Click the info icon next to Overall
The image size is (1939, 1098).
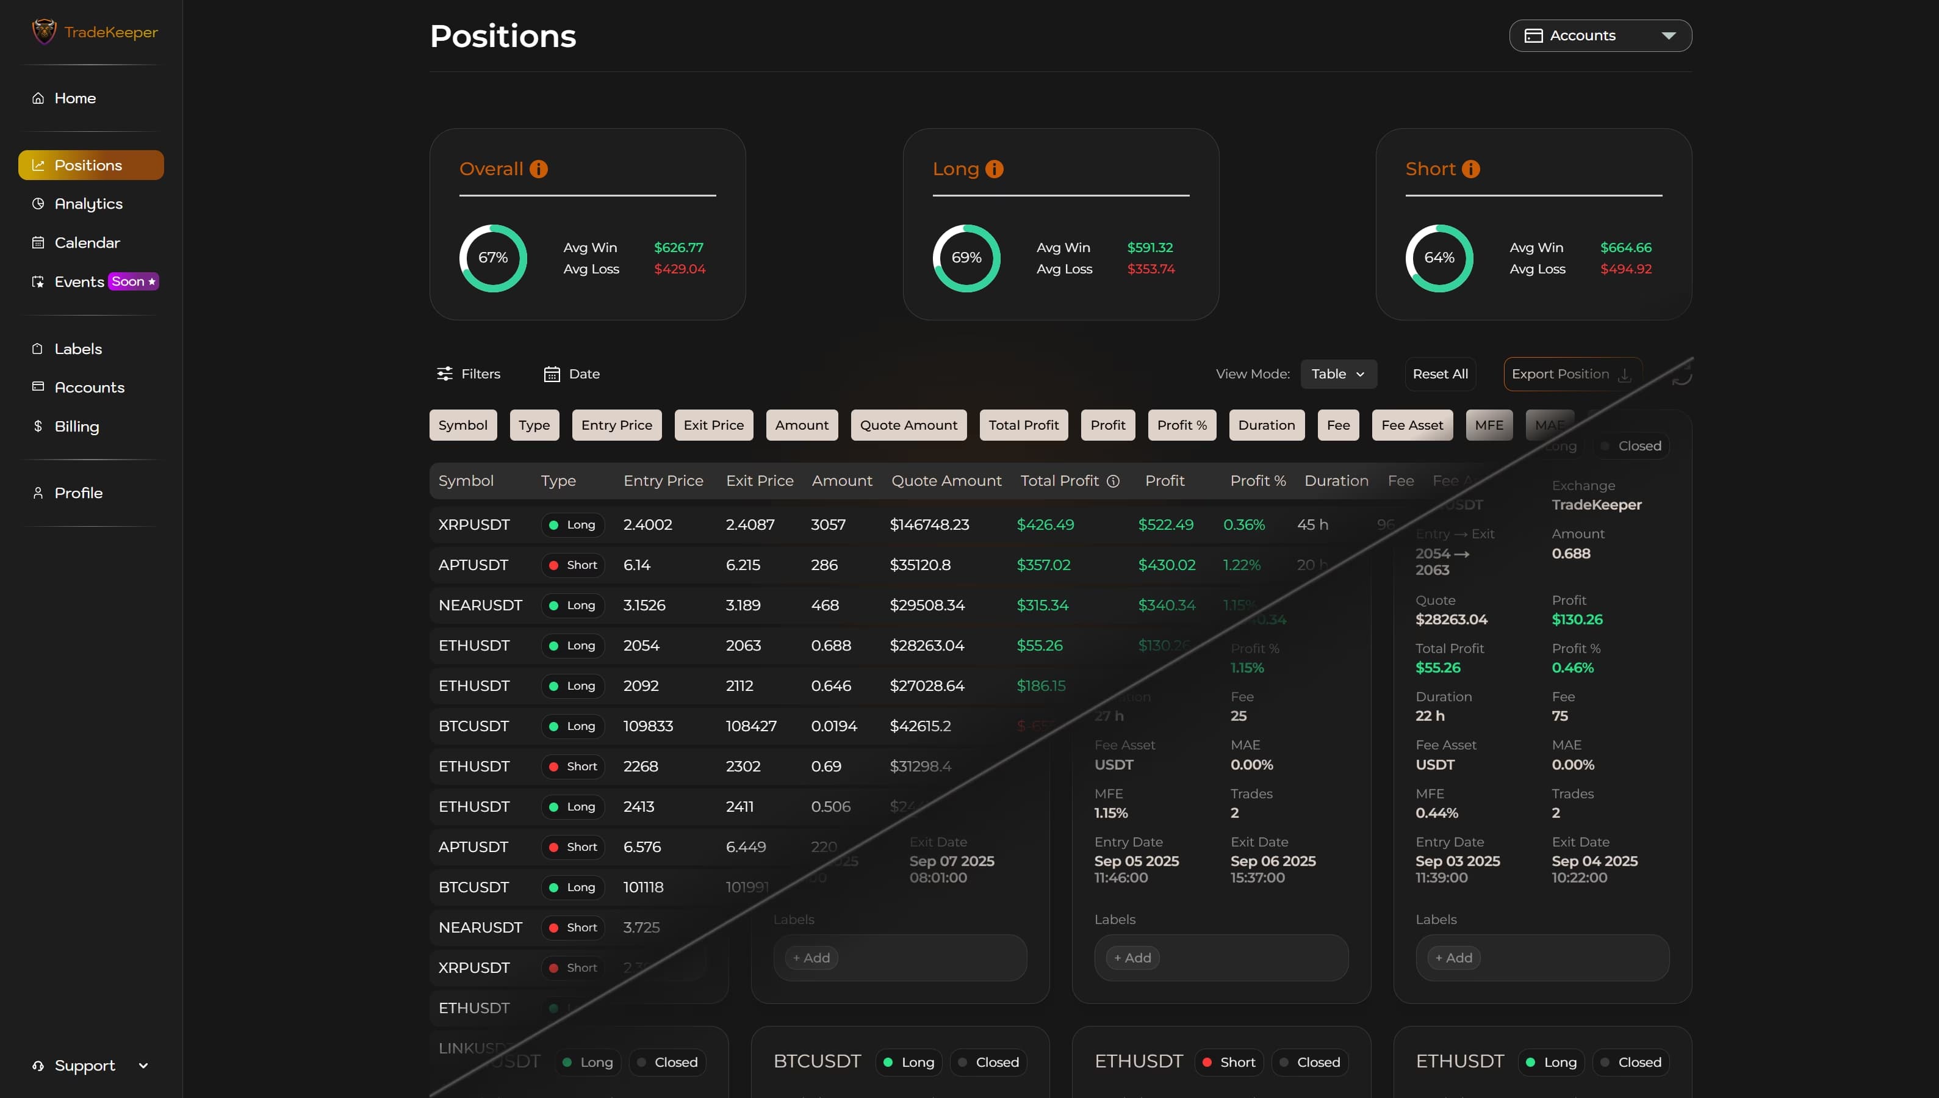tap(539, 169)
